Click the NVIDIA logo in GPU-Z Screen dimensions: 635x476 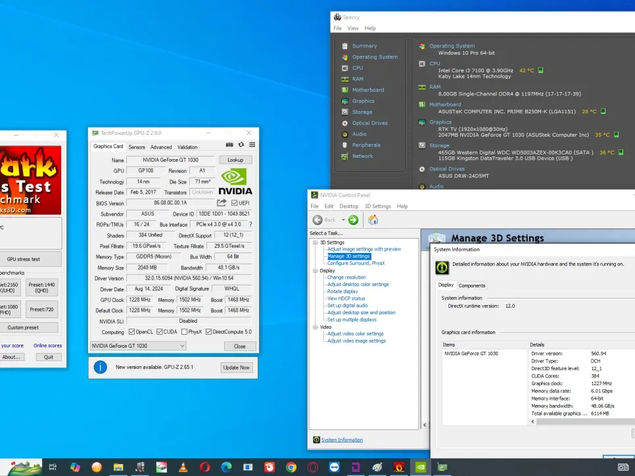[x=235, y=181]
